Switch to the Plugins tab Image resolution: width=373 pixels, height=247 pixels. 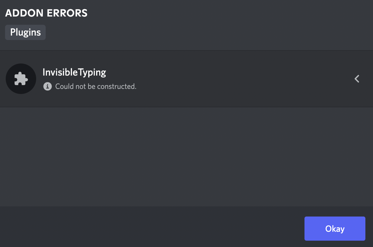pos(25,32)
